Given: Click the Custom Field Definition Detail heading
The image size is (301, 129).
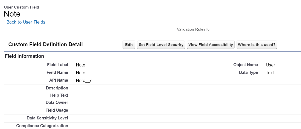Looking at the screenshot, I should pos(45,45).
